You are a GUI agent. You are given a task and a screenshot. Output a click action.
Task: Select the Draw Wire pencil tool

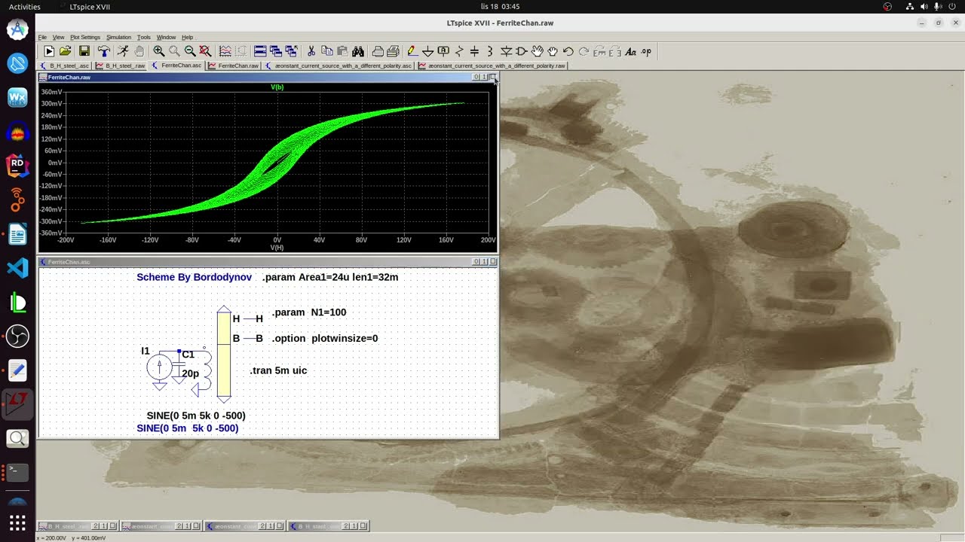click(x=412, y=51)
